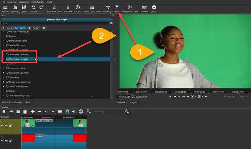Skip to the start of the video
This screenshot has width=251, height=149.
pos(170,96)
